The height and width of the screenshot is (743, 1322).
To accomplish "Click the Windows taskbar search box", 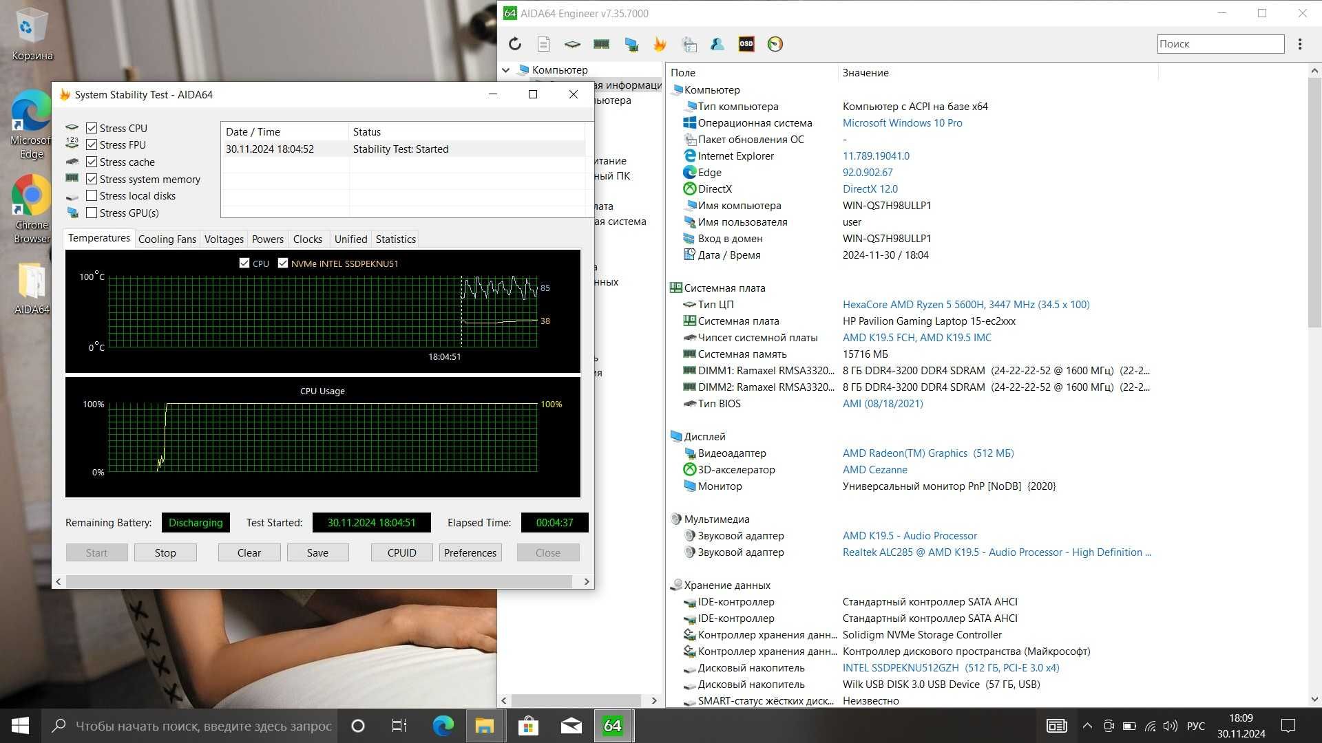I will (188, 726).
